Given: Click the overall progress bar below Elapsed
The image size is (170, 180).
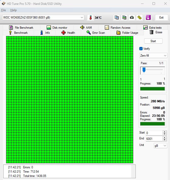Looking at the screenshot, I should (x=152, y=124).
